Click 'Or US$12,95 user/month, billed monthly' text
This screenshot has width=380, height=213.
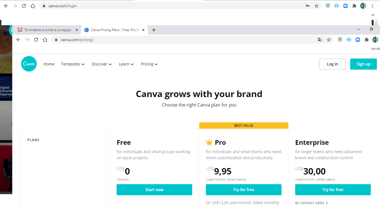243,203
